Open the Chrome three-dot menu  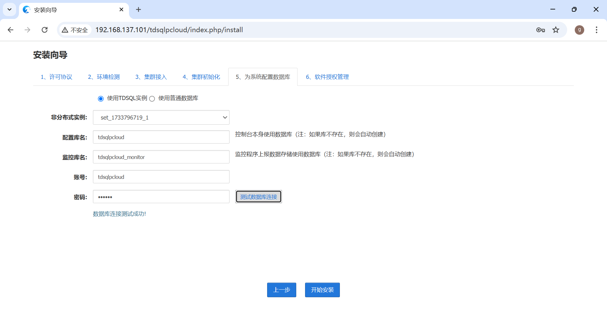[x=597, y=30]
